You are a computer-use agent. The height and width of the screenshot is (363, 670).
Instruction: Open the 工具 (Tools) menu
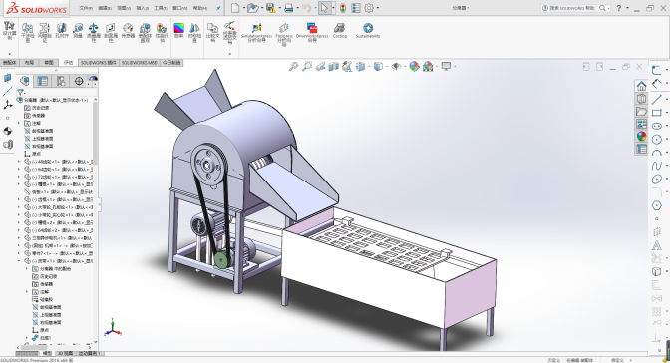click(x=161, y=8)
